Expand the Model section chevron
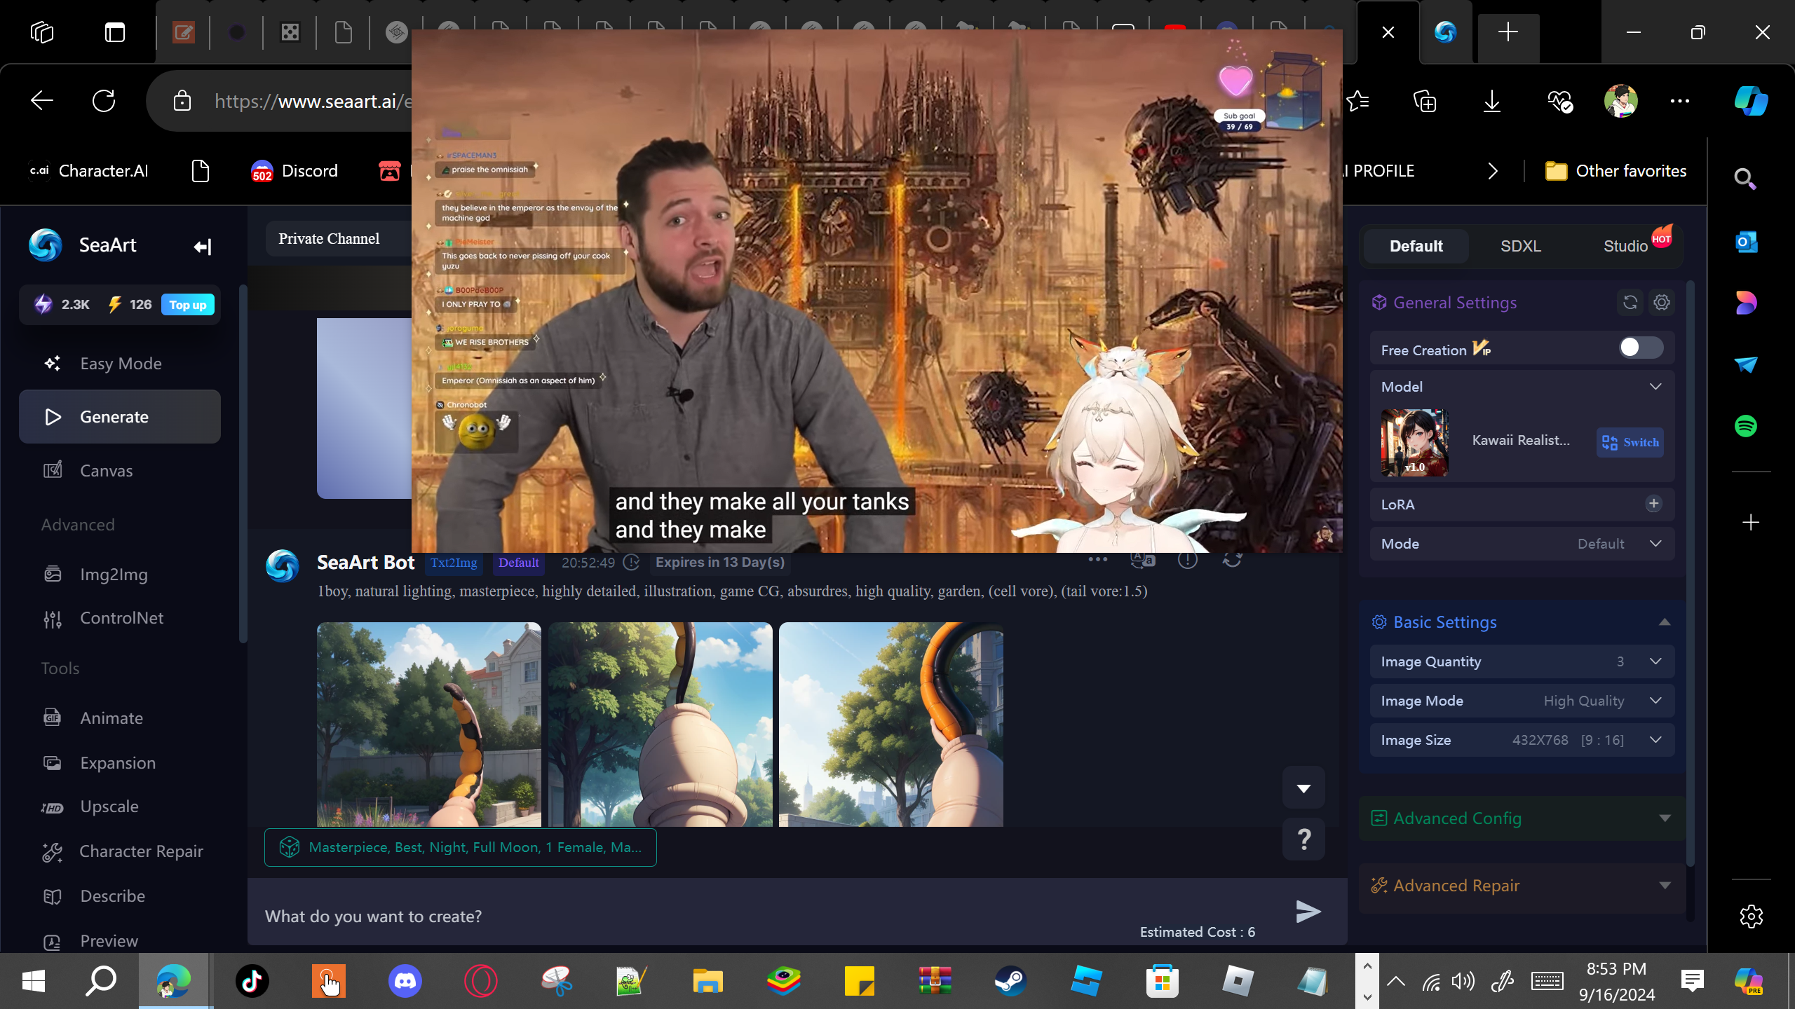1795x1009 pixels. 1655,387
